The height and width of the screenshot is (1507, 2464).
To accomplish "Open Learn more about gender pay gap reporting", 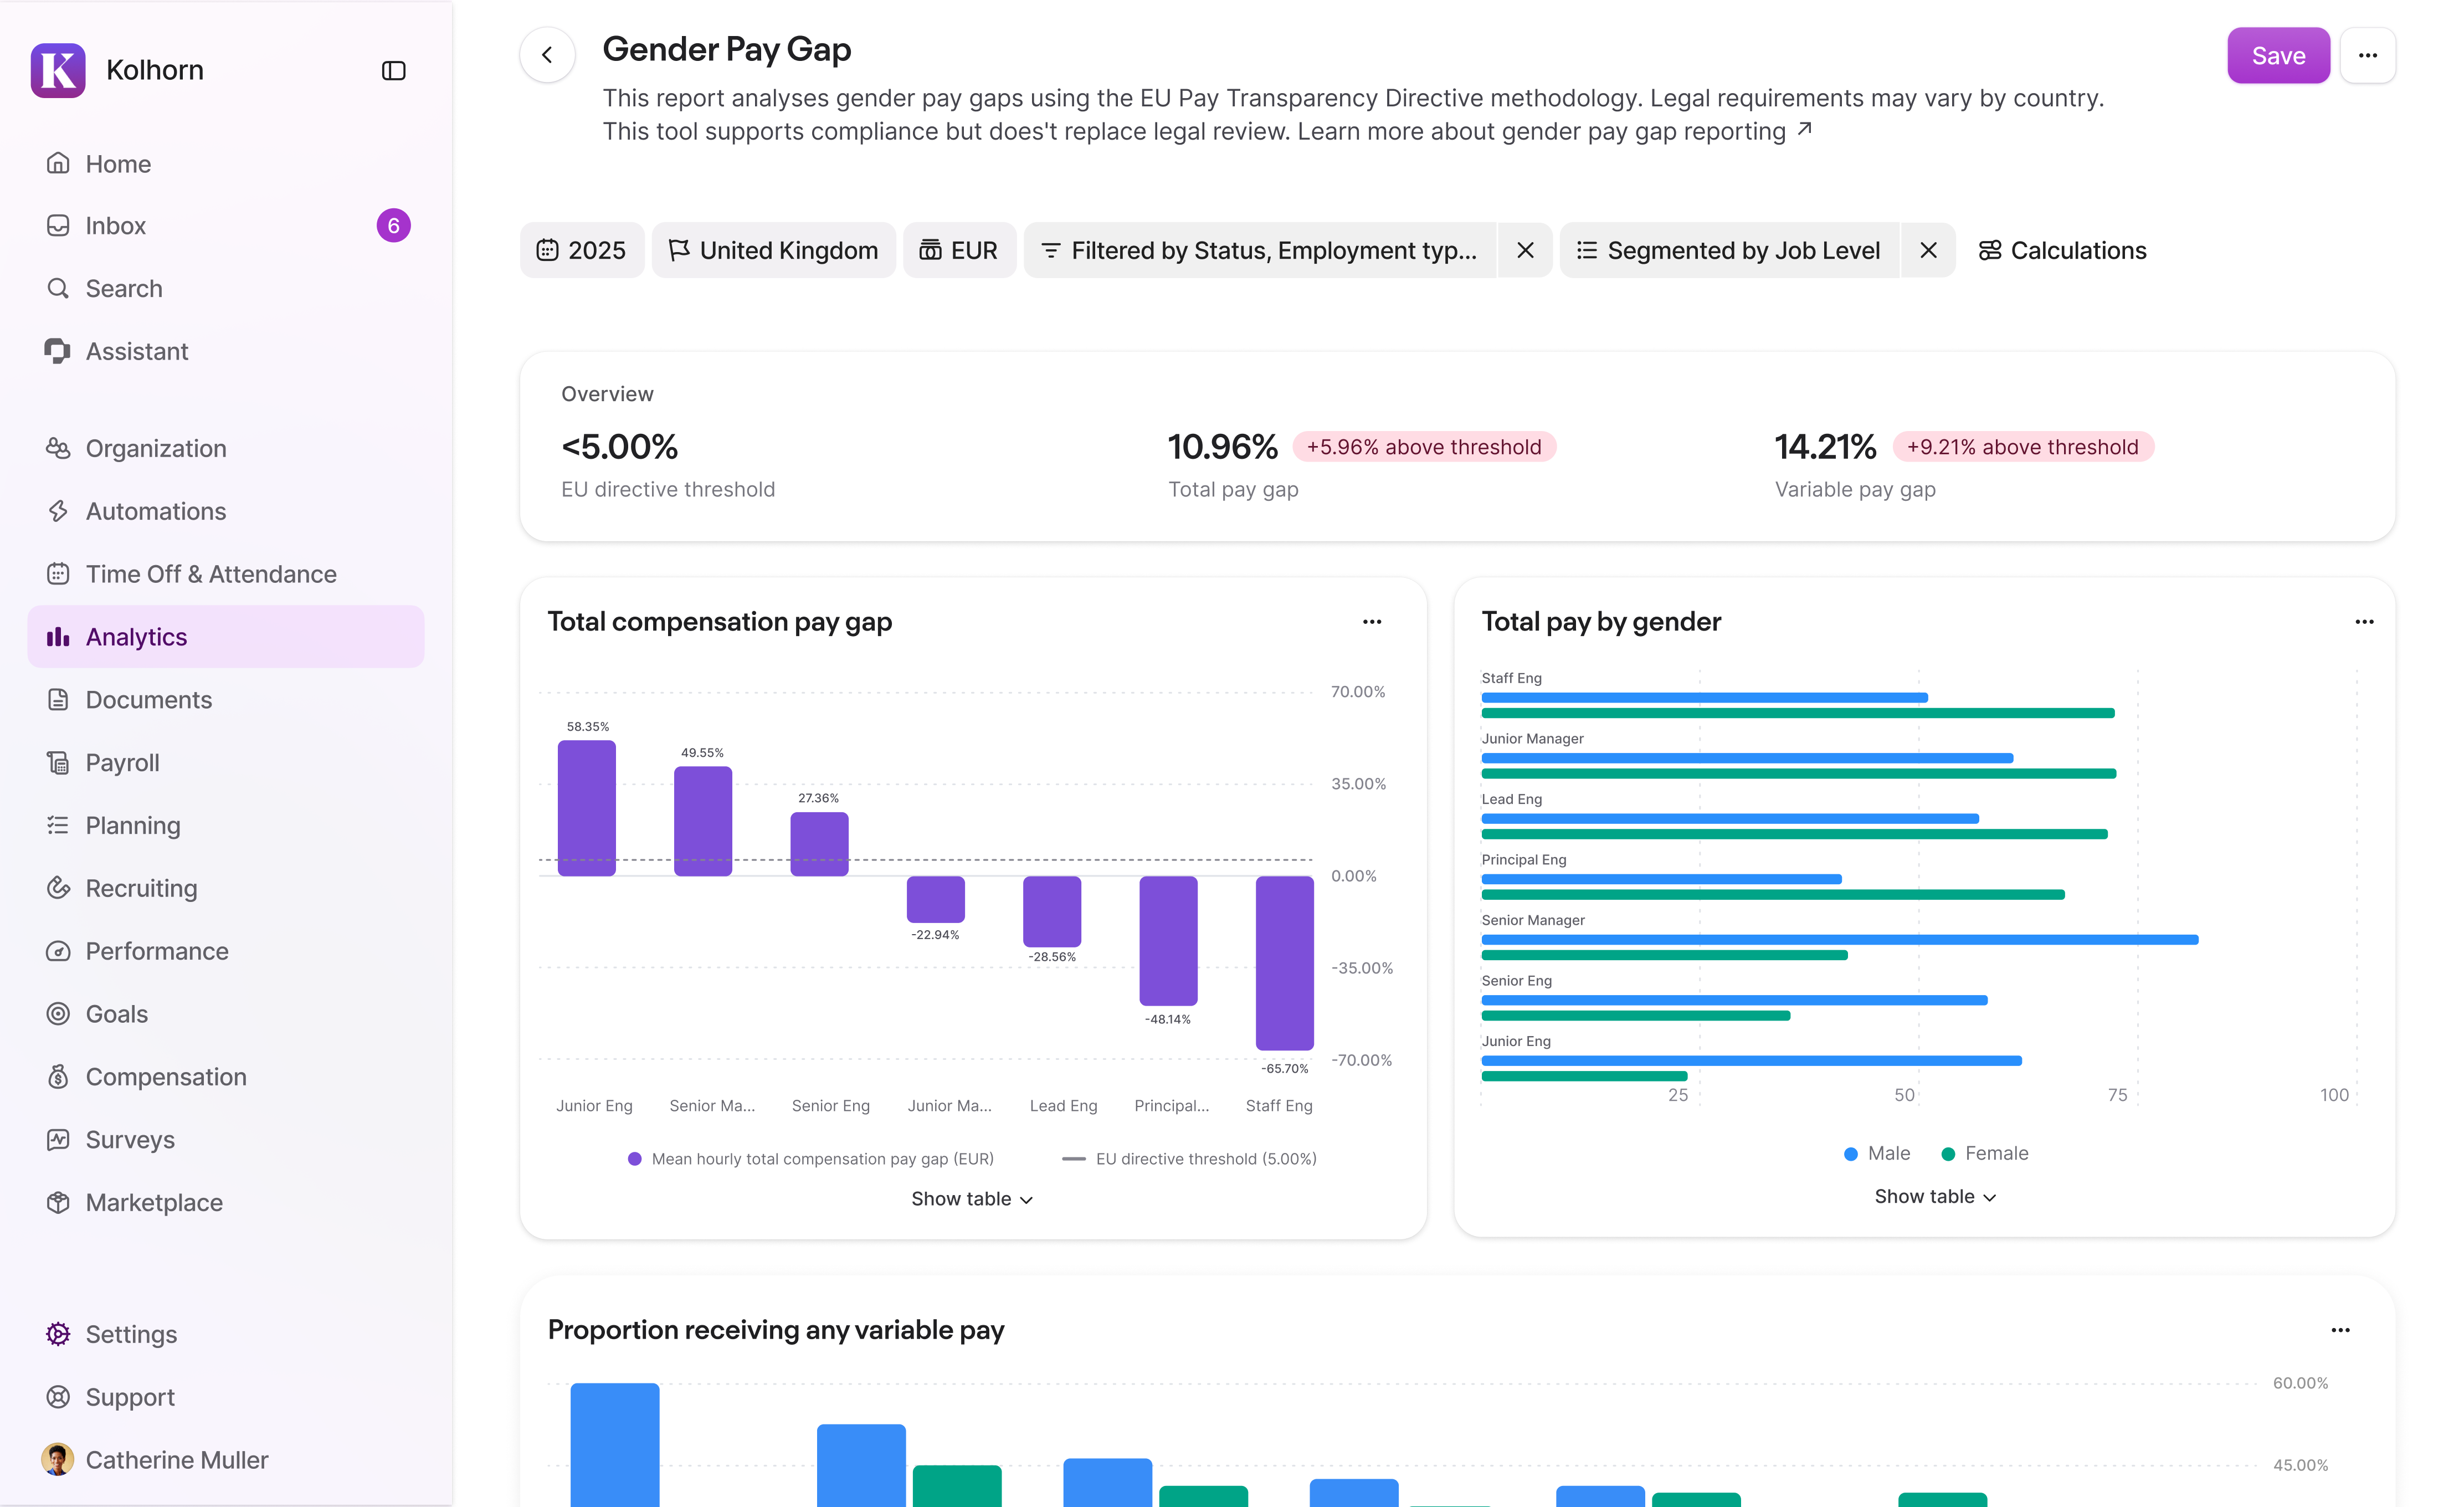I will click(1555, 131).
